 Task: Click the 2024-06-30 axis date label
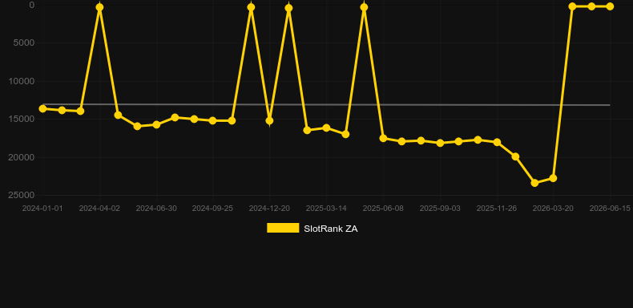(156, 209)
